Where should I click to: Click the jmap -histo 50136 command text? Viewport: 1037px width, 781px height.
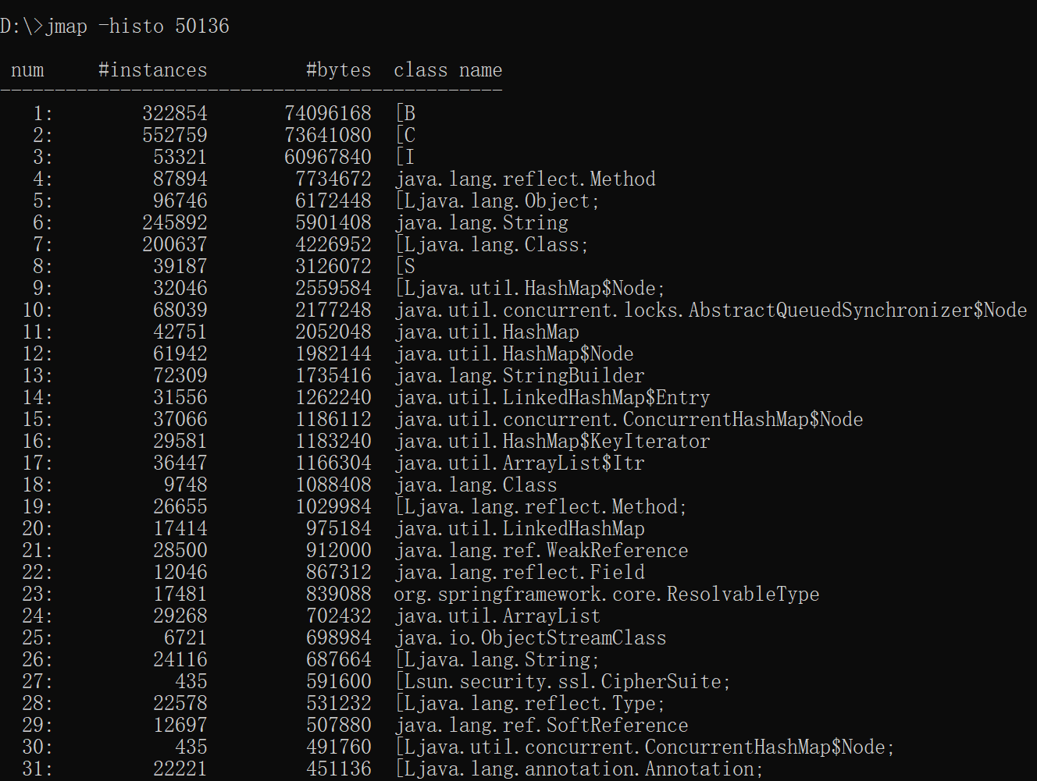click(137, 26)
